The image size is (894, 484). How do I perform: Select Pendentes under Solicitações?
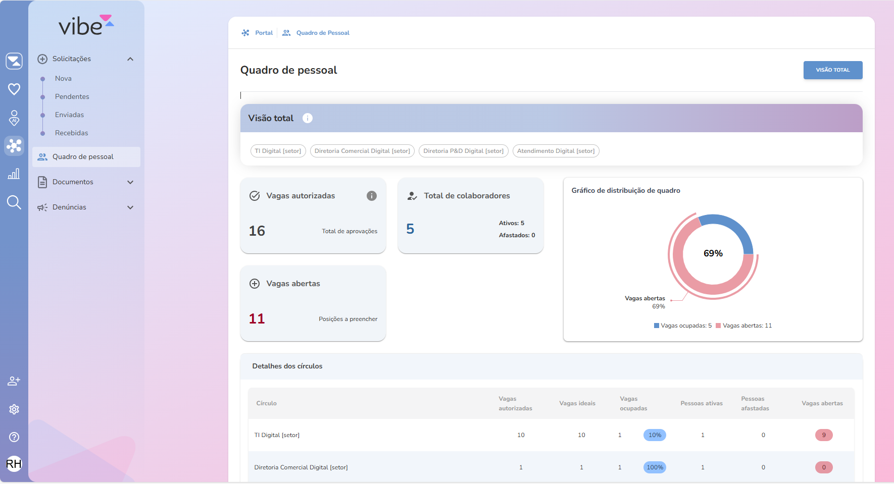72,96
